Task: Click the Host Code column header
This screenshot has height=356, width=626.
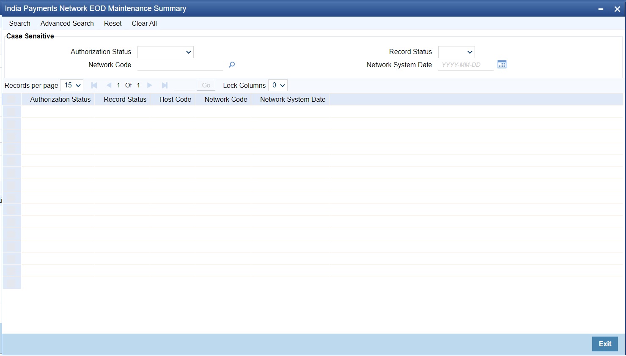Action: [175, 99]
